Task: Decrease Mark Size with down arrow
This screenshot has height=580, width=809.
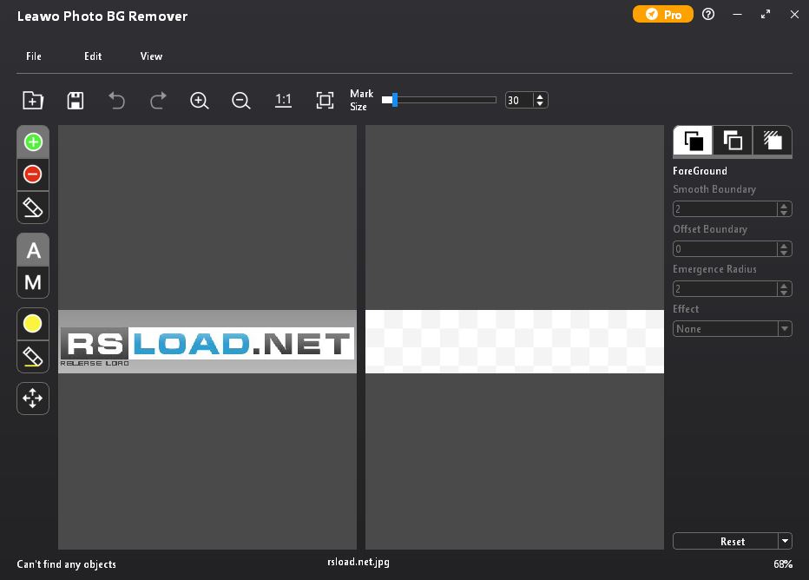Action: point(540,103)
